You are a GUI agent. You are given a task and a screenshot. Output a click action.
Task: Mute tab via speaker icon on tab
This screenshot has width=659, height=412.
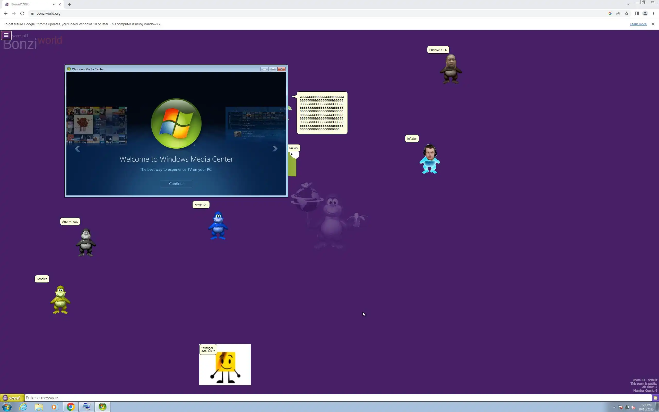54,4
